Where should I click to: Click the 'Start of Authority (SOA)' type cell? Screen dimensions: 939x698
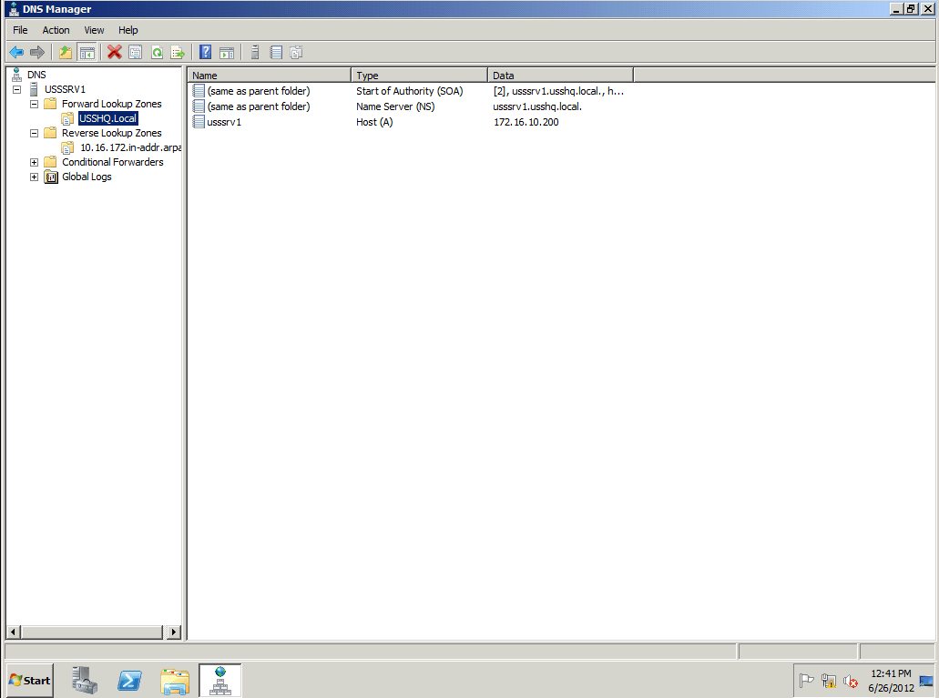(410, 91)
